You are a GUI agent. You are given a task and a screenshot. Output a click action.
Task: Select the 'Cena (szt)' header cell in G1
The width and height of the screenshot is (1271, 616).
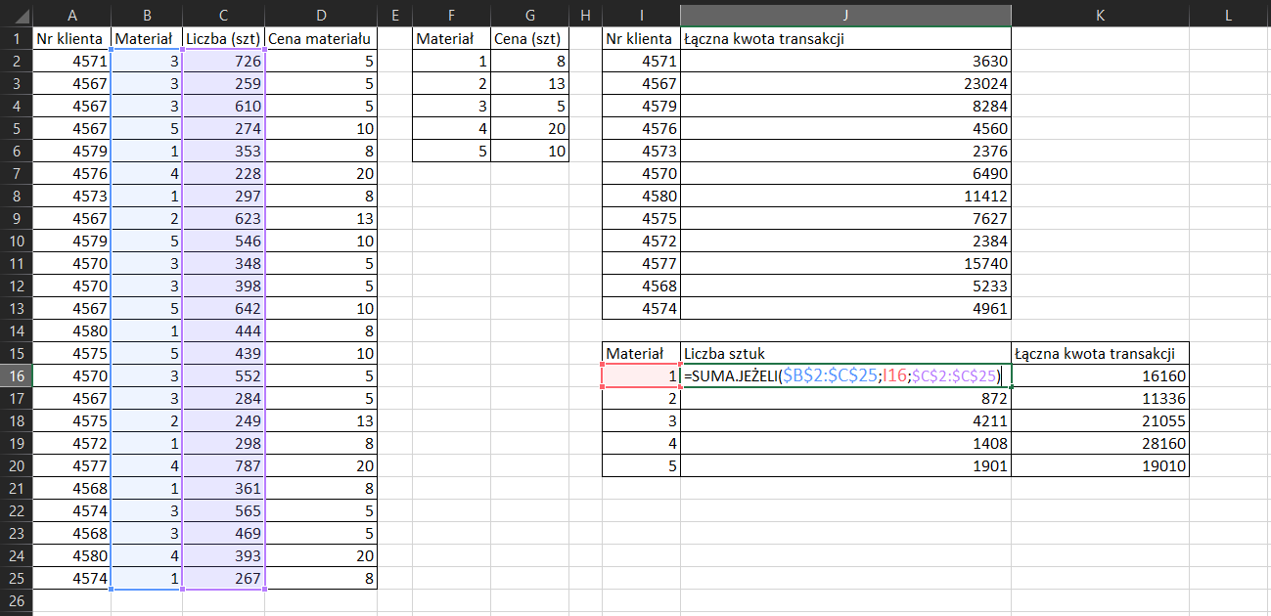(x=528, y=38)
